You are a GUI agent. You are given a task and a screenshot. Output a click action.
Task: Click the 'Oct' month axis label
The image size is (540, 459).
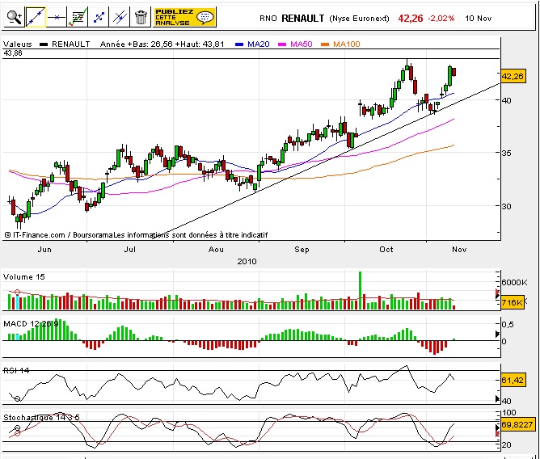[x=386, y=250]
